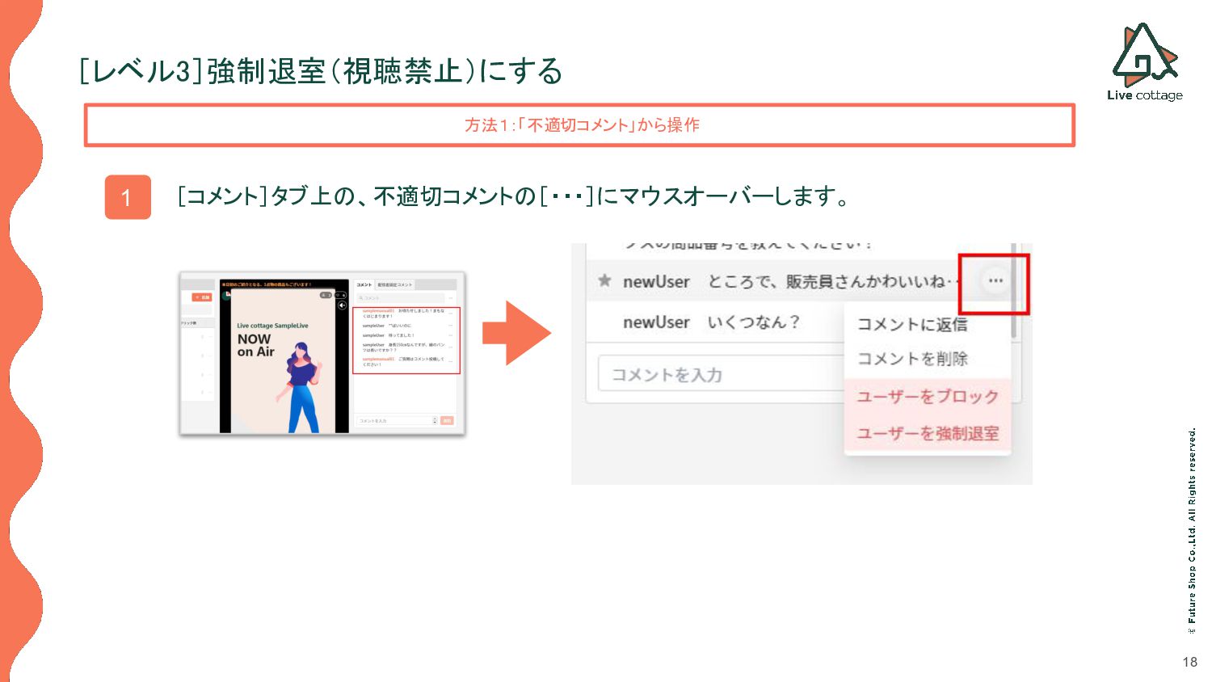1212x682 pixels.
Task: Click the orange add button in the left panel
Action: (202, 297)
